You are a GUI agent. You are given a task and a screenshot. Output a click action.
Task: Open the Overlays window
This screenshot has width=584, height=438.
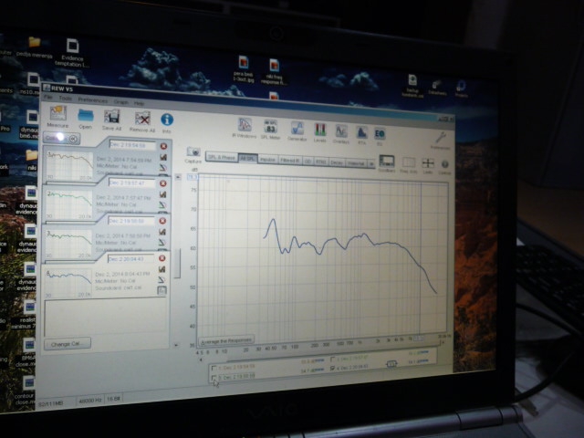pos(341,133)
